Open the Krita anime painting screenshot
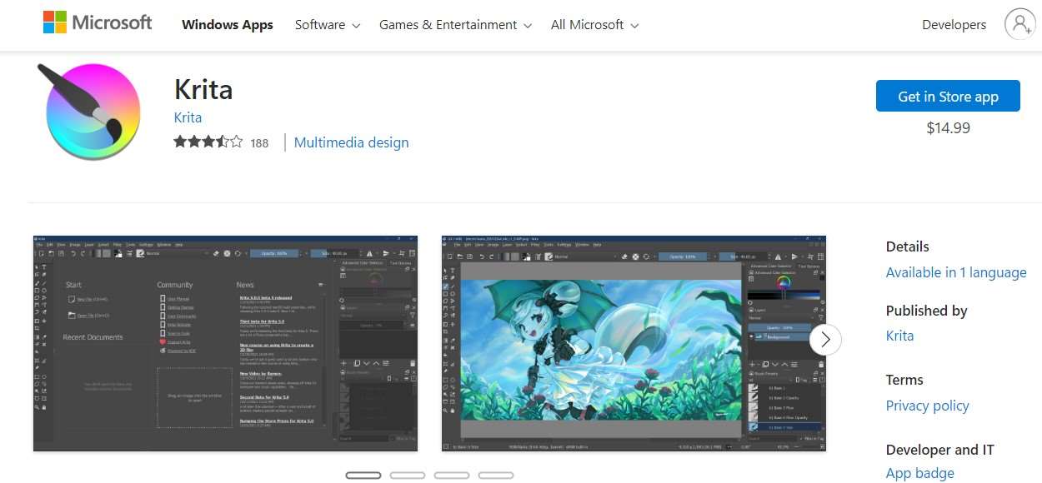This screenshot has height=483, width=1042. point(634,343)
